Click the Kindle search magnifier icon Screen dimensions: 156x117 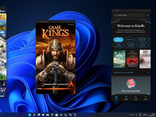tap(115, 15)
